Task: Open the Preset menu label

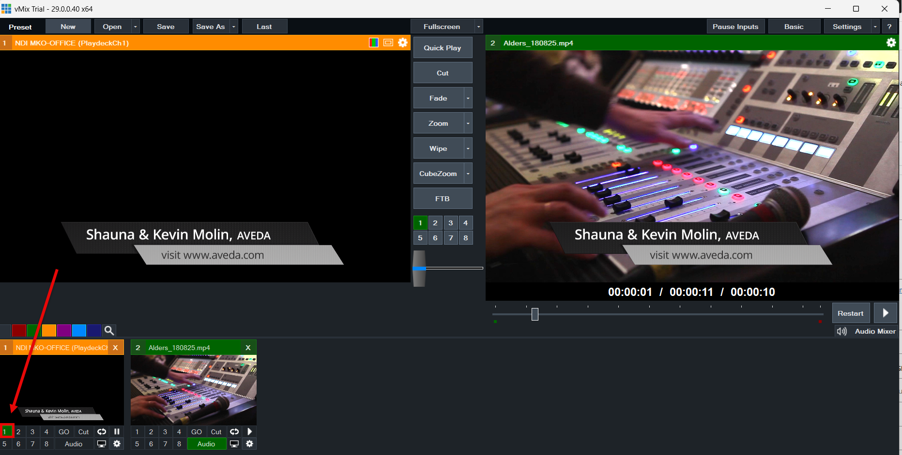Action: (20, 27)
